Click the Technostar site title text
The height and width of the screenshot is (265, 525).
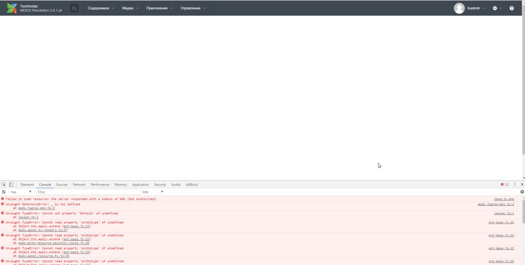point(29,6)
